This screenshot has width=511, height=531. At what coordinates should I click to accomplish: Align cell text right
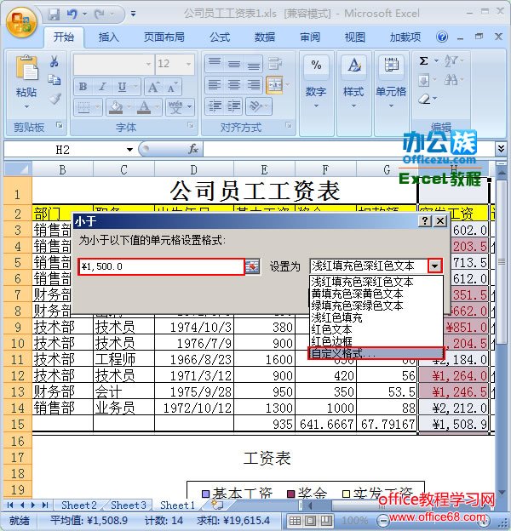coord(254,84)
